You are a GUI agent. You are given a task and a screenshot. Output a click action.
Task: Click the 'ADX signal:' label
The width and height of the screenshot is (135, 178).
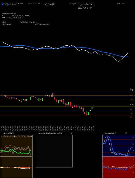(7, 24)
